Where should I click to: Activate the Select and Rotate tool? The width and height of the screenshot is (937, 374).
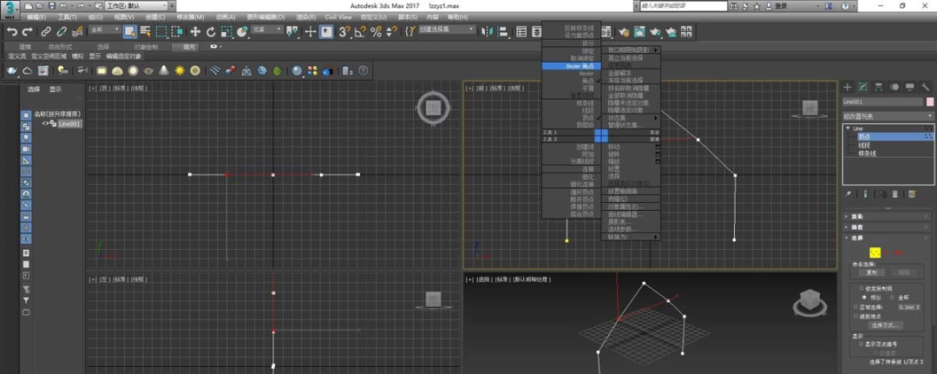pyautogui.click(x=211, y=31)
